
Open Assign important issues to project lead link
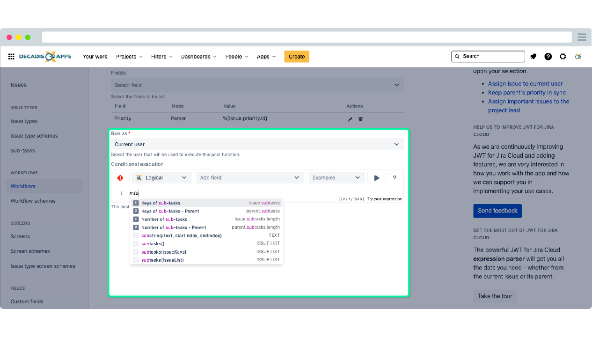[x=528, y=106]
